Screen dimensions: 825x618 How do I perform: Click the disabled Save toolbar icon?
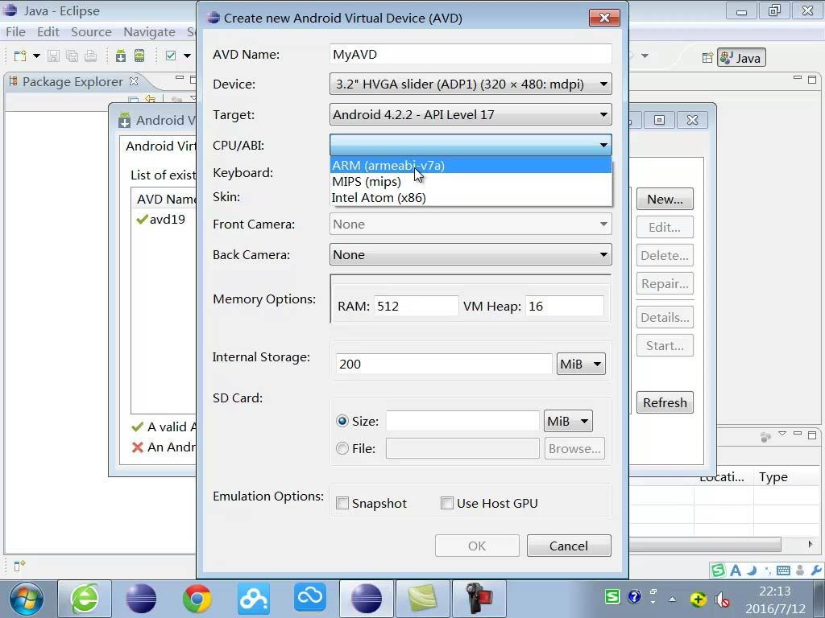tap(54, 56)
